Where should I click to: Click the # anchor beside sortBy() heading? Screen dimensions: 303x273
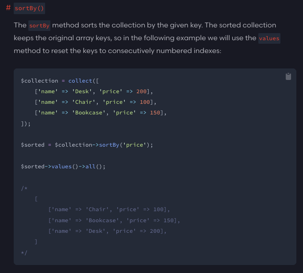point(8,8)
